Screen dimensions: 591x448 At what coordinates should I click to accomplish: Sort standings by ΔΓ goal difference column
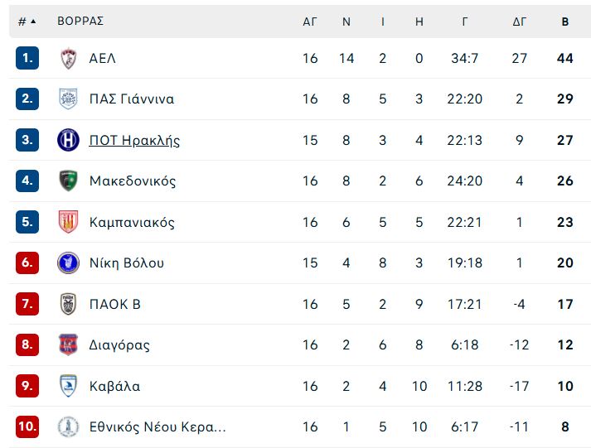click(x=519, y=22)
